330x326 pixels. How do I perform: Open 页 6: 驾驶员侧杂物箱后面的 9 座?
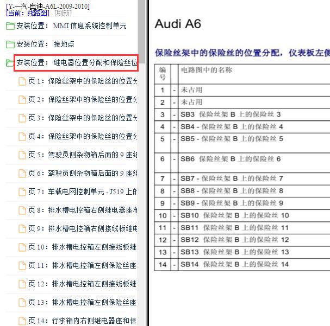point(83,173)
